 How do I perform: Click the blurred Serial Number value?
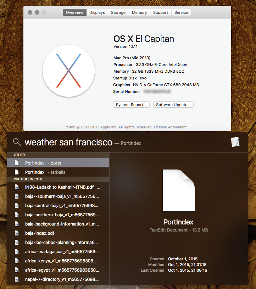pyautogui.click(x=157, y=91)
